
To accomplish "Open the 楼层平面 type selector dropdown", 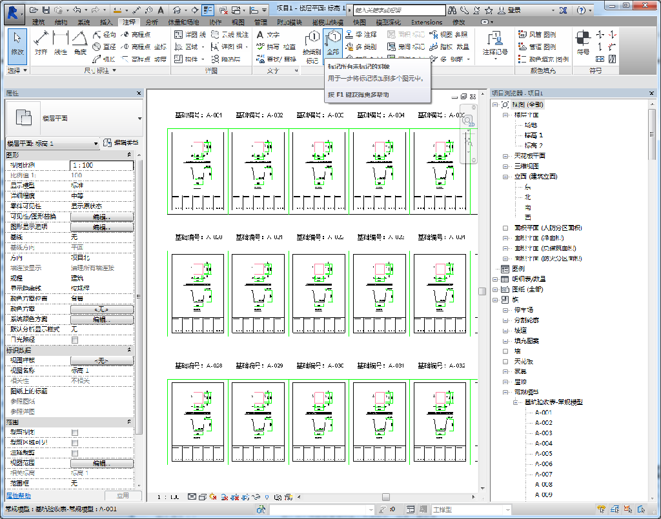I will coord(139,119).
